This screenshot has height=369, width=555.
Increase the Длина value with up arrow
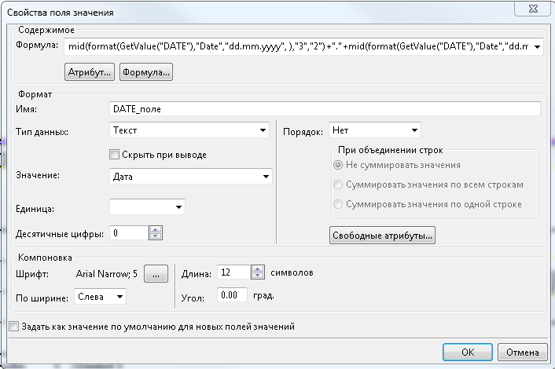click(x=257, y=270)
